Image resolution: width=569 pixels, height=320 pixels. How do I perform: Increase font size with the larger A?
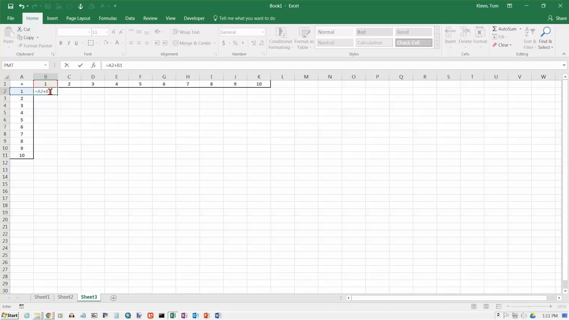114,32
